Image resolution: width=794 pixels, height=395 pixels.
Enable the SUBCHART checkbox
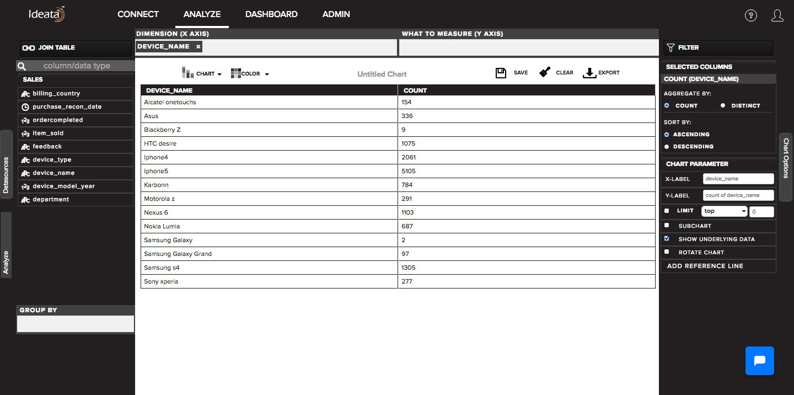coord(667,225)
